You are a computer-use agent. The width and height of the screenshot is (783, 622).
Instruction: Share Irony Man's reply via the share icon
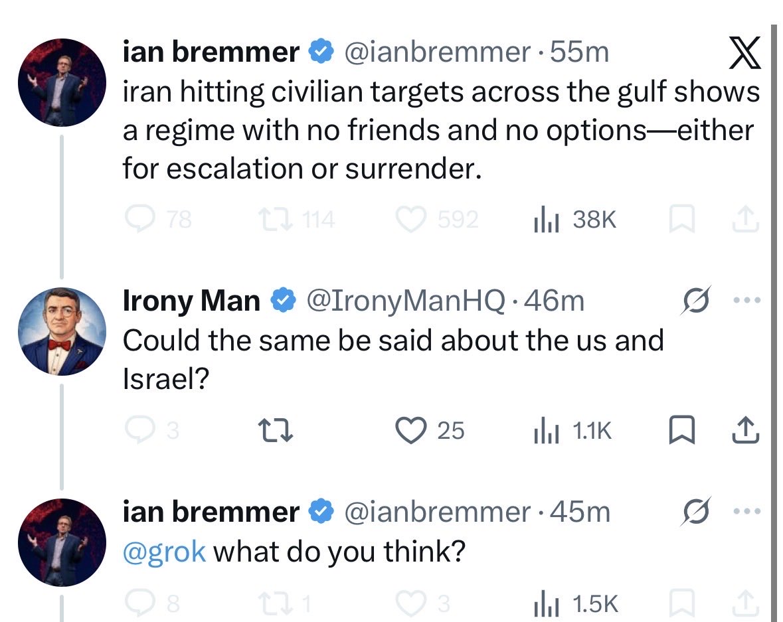pos(744,431)
